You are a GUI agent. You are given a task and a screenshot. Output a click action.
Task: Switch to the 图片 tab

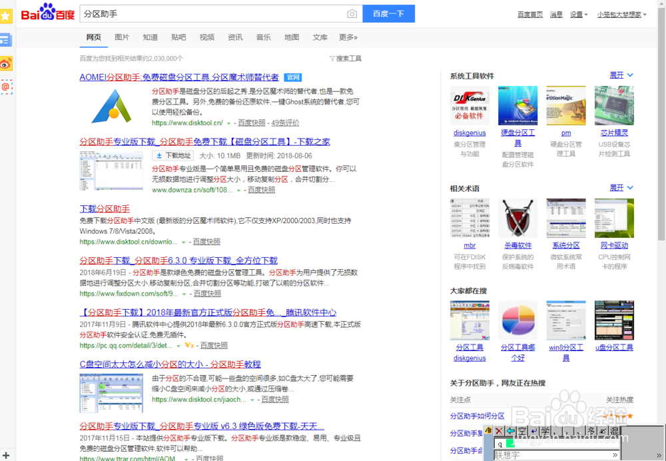pos(122,37)
